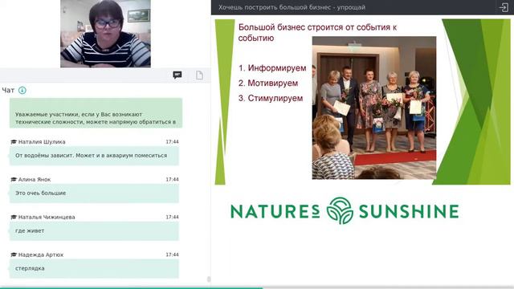
Task: Click message 'стерлядка'
Action: click(94, 268)
